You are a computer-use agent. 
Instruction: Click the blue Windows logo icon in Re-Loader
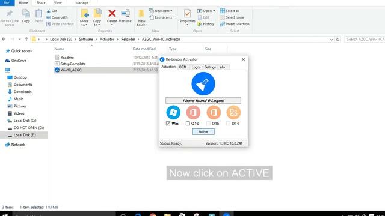pos(173,112)
